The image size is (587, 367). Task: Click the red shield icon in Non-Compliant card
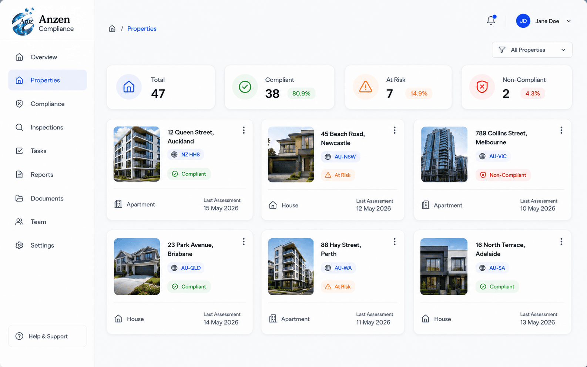tap(482, 87)
